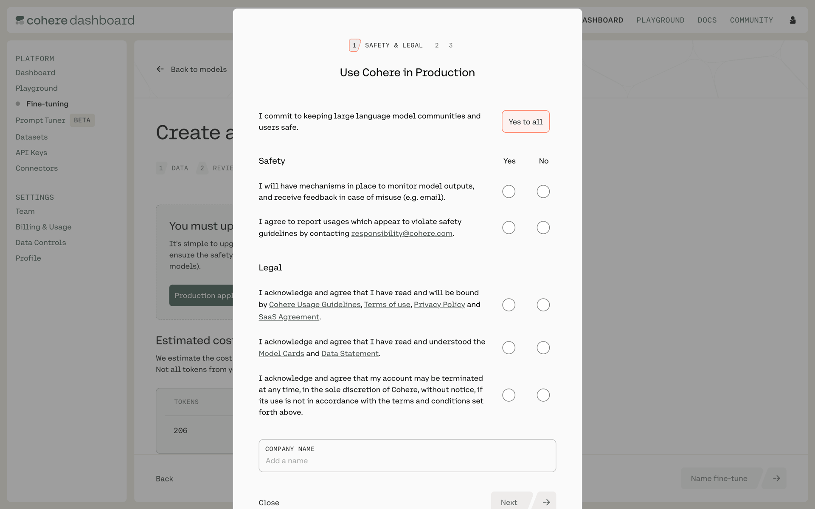The width and height of the screenshot is (815, 509).
Task: Open Docs in the top navigation
Action: point(707,20)
